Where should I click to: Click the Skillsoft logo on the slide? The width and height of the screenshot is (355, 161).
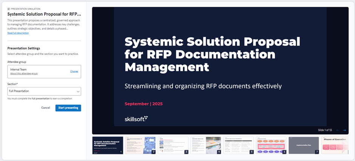click(x=136, y=118)
